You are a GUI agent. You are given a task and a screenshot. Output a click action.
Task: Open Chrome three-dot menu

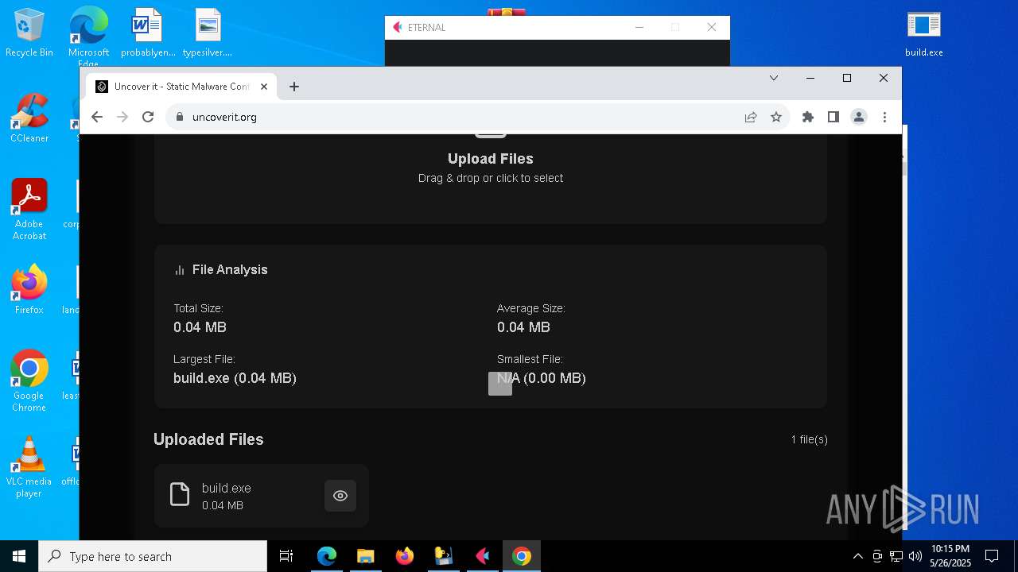[884, 117]
